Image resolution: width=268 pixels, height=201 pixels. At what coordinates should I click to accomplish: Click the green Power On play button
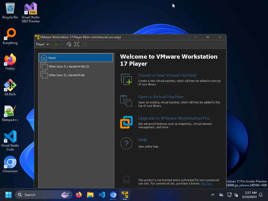pyautogui.click(x=57, y=44)
